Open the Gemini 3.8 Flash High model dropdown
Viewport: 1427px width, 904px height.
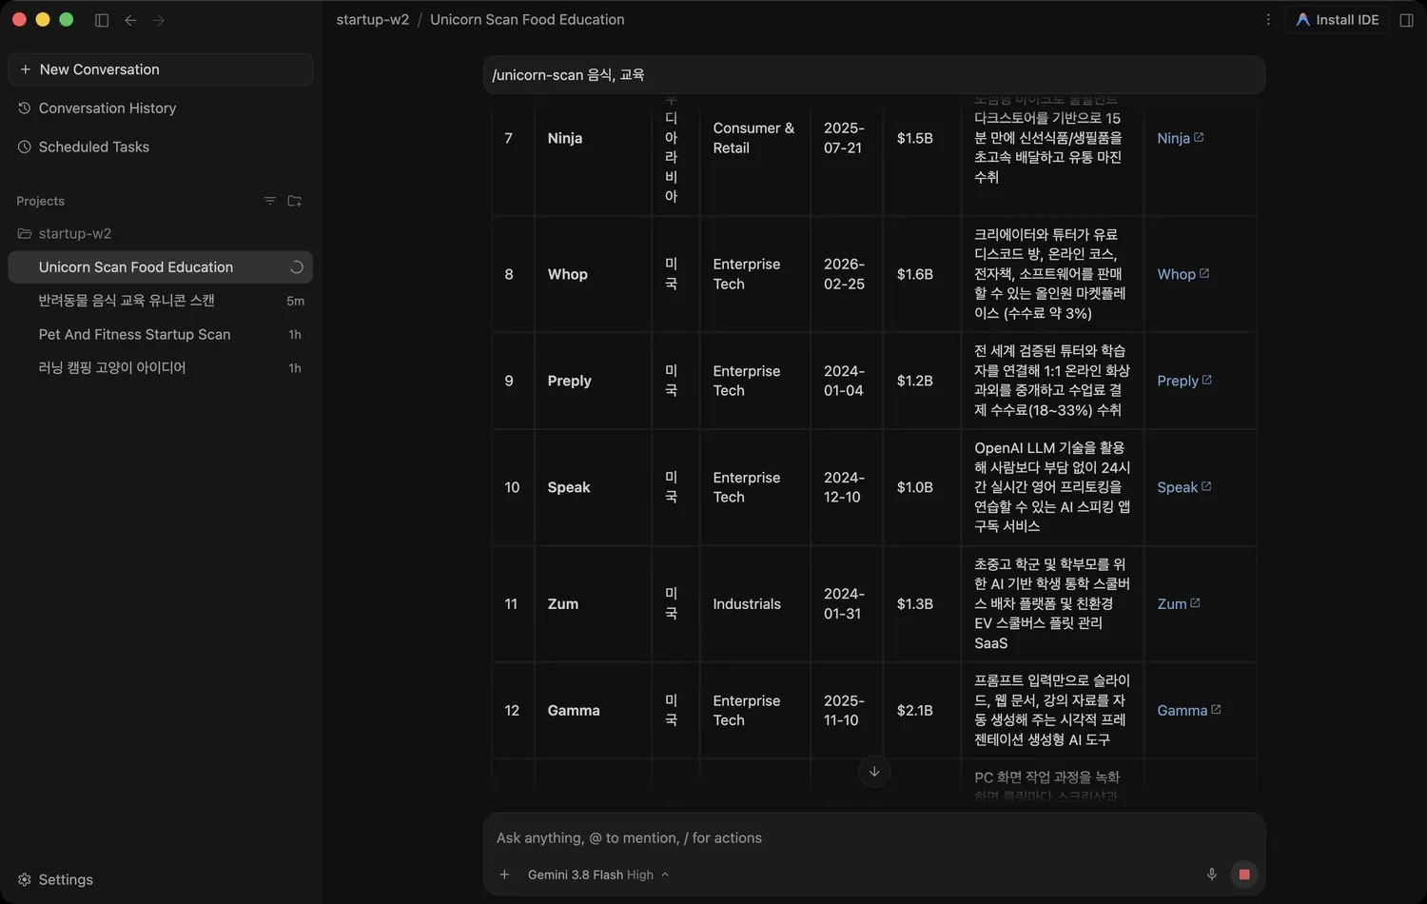coord(598,875)
